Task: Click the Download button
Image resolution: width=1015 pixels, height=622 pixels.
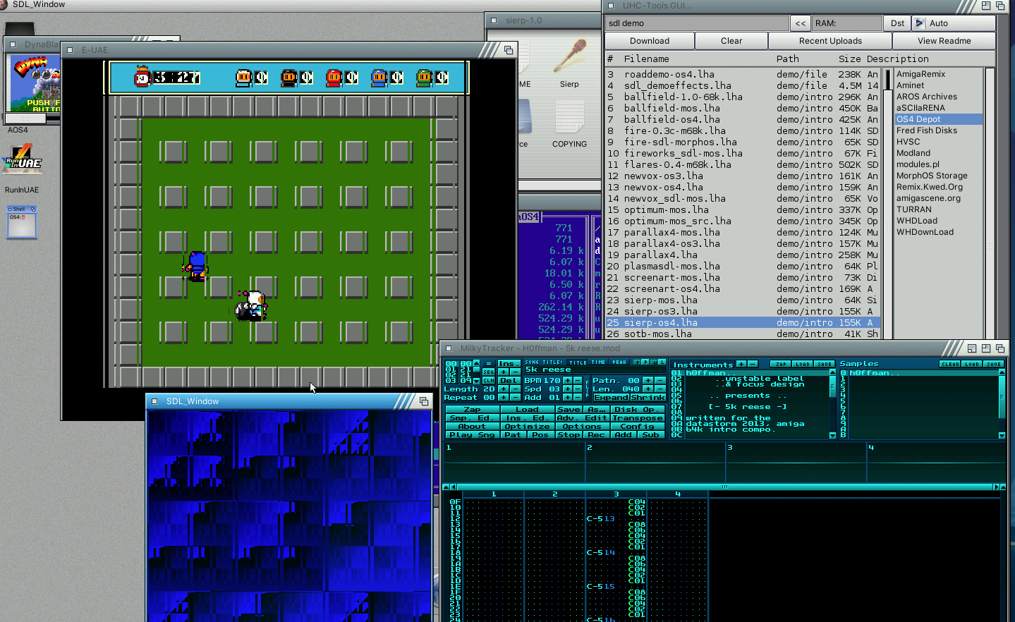Action: click(x=649, y=41)
